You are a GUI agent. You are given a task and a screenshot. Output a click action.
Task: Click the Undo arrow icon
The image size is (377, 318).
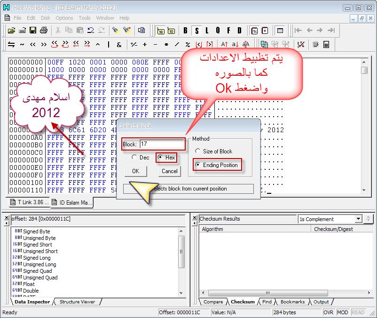pos(91,30)
